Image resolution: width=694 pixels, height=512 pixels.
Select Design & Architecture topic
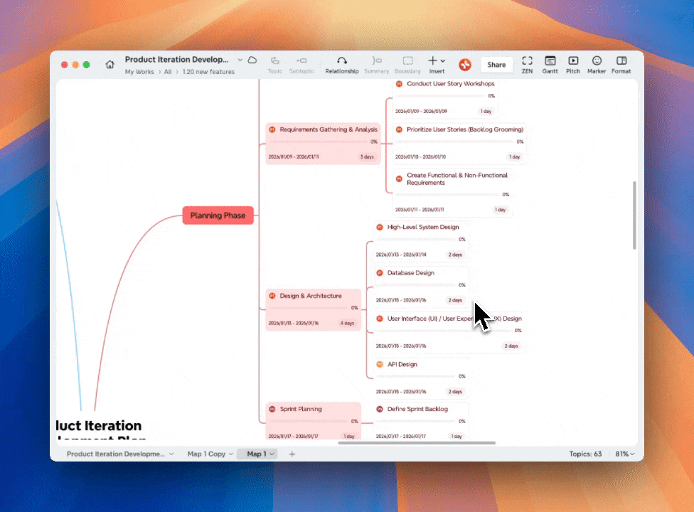314,309
